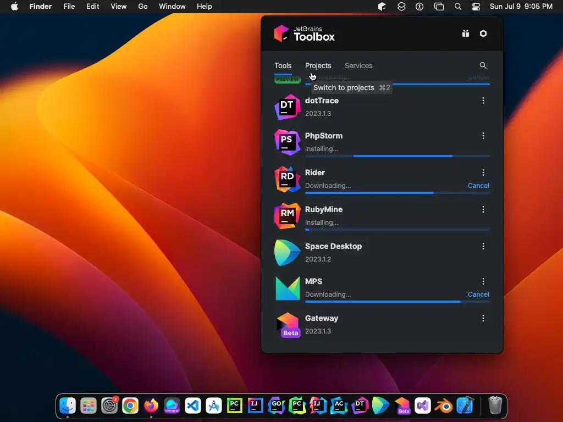Click the menu bar date and time
The height and width of the screenshot is (422, 563).
tap(521, 7)
